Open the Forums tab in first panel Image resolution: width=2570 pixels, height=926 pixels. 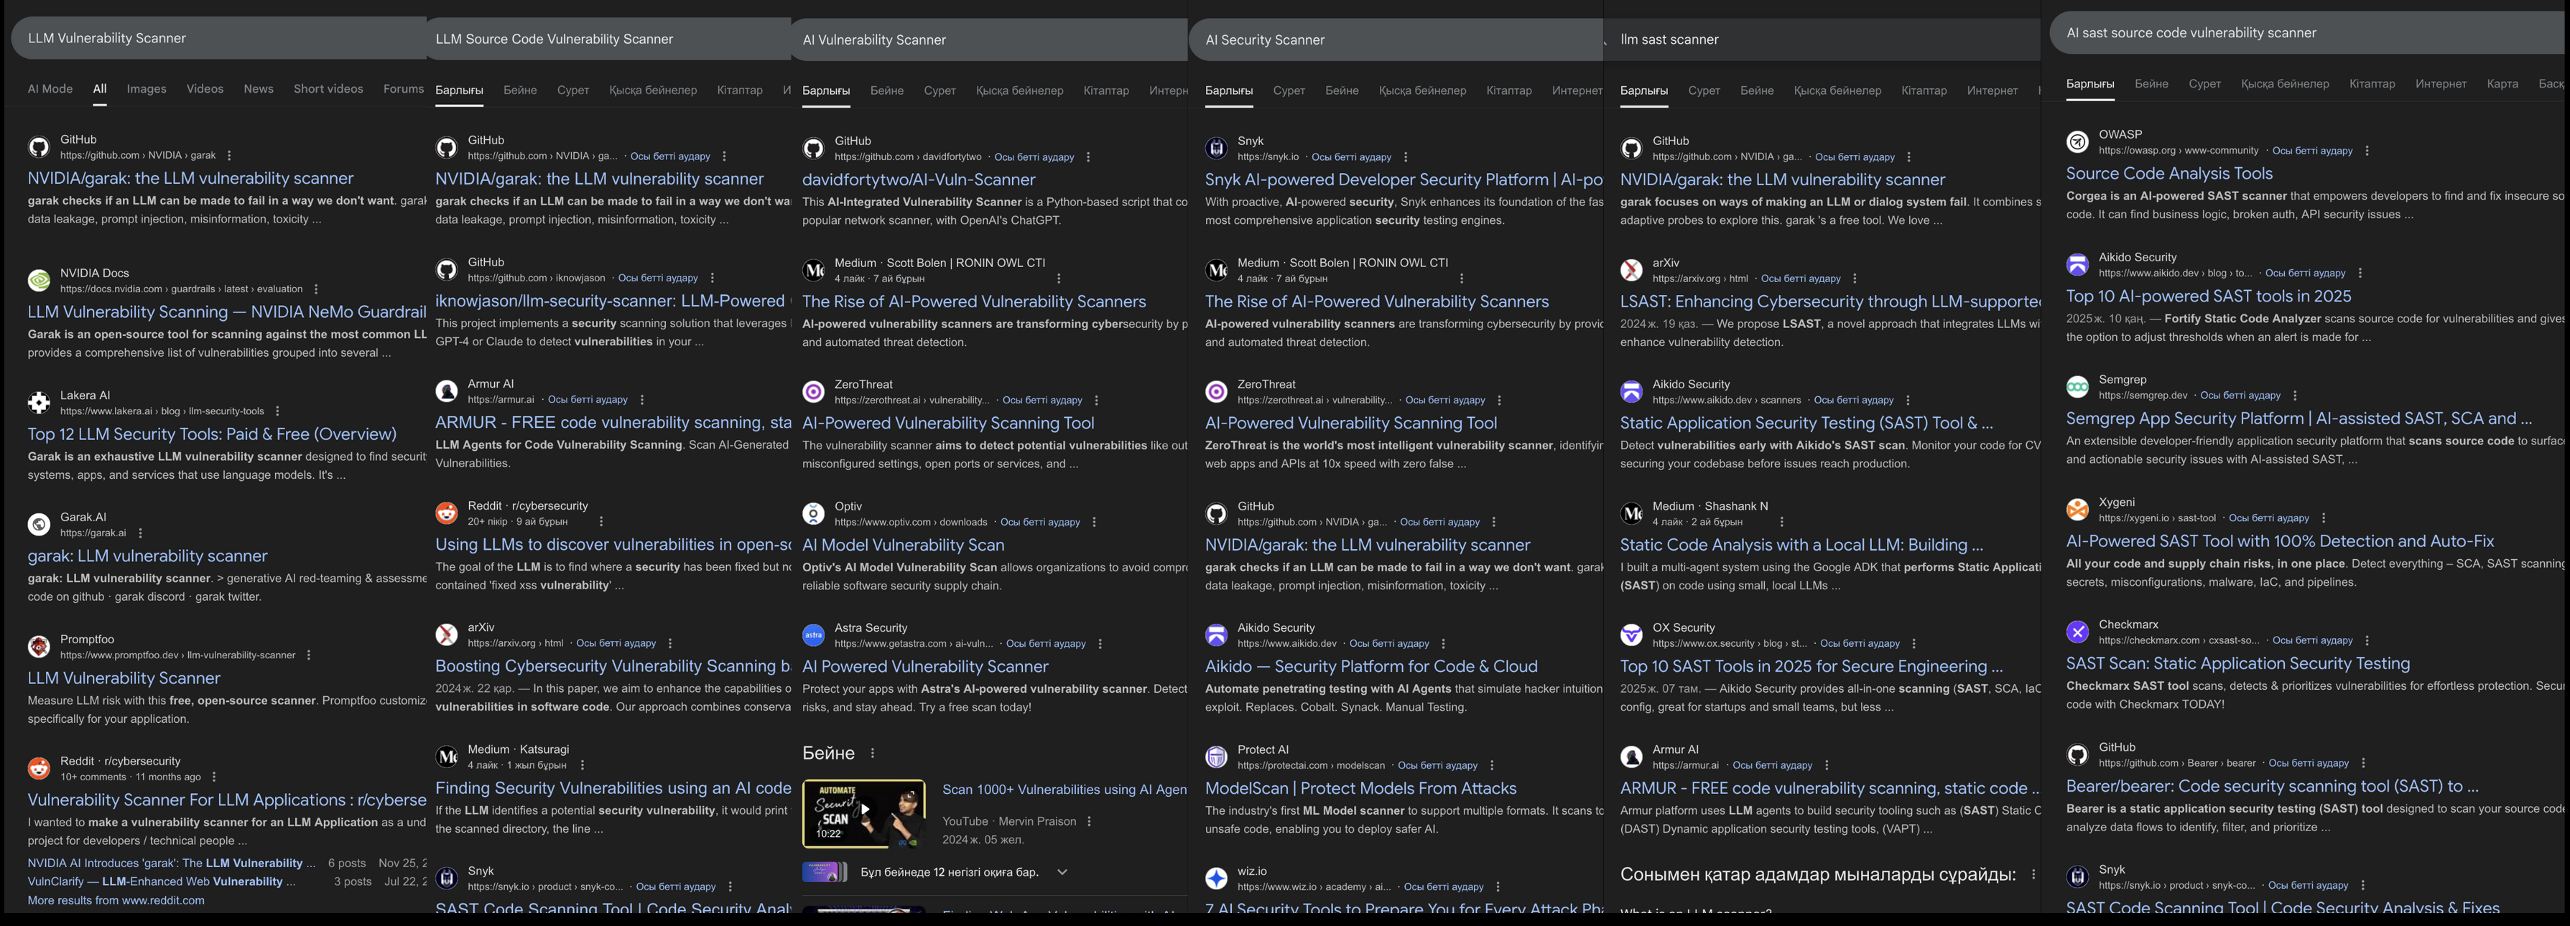coord(404,89)
